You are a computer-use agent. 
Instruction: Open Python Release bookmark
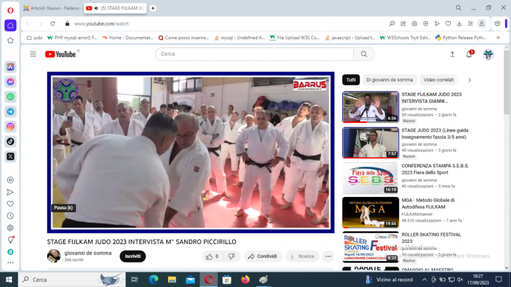coord(461,38)
